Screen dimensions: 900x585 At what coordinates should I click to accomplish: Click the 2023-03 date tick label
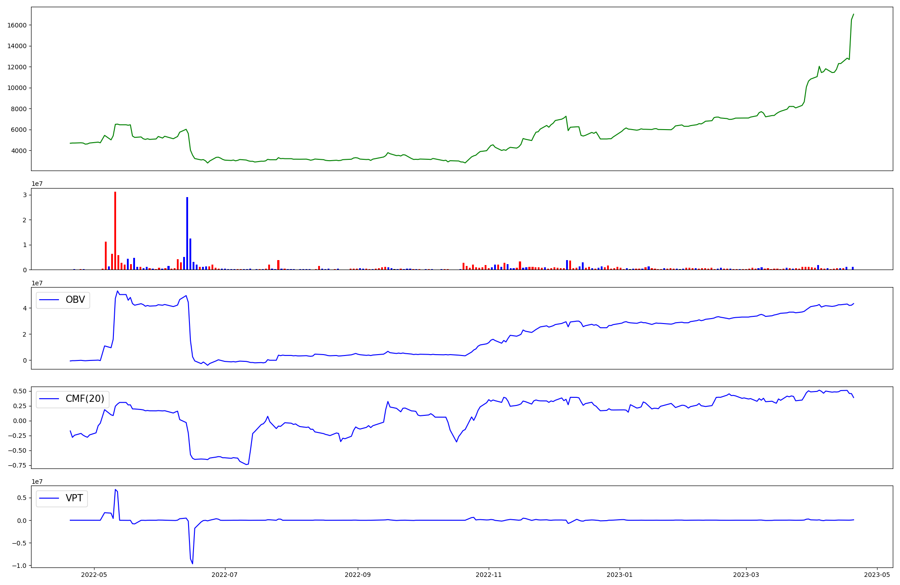(746, 575)
